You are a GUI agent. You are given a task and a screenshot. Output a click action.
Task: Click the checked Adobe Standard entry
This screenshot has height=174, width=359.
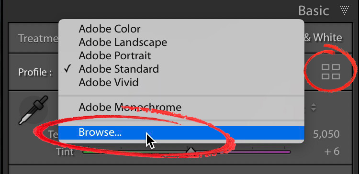[x=119, y=69]
